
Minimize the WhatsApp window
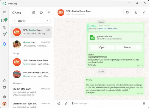(129, 3)
